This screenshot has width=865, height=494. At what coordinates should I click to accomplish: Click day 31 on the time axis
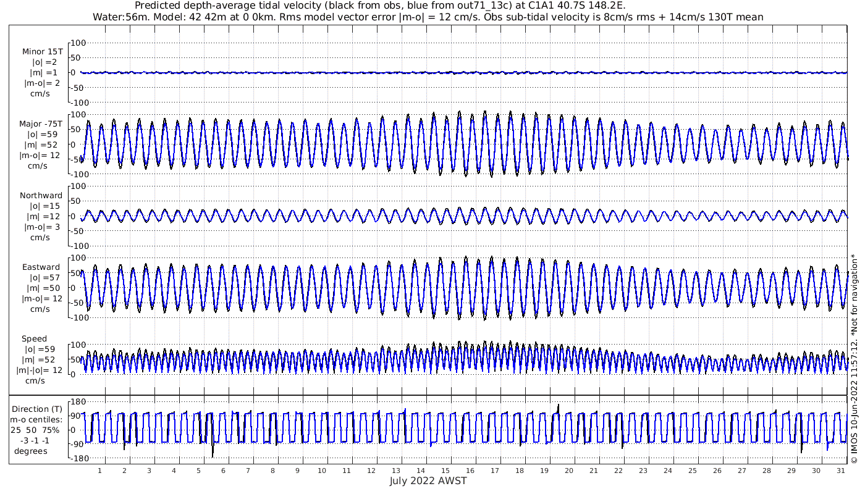[x=840, y=471]
